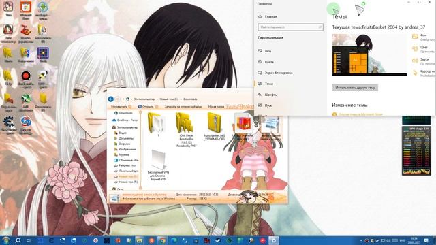Select Бесплатный VPN для Chrome file
Screen dimensions: 436x245
[158, 165]
